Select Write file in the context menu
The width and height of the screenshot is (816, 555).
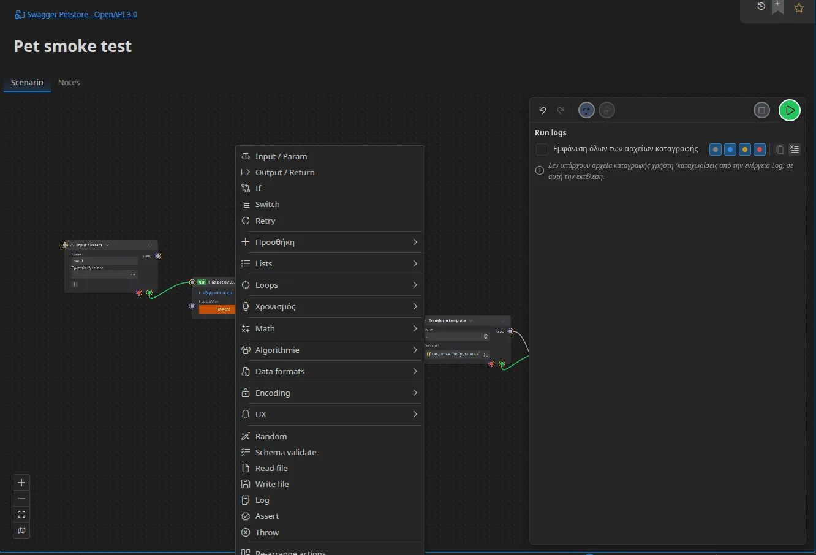[x=330, y=484]
